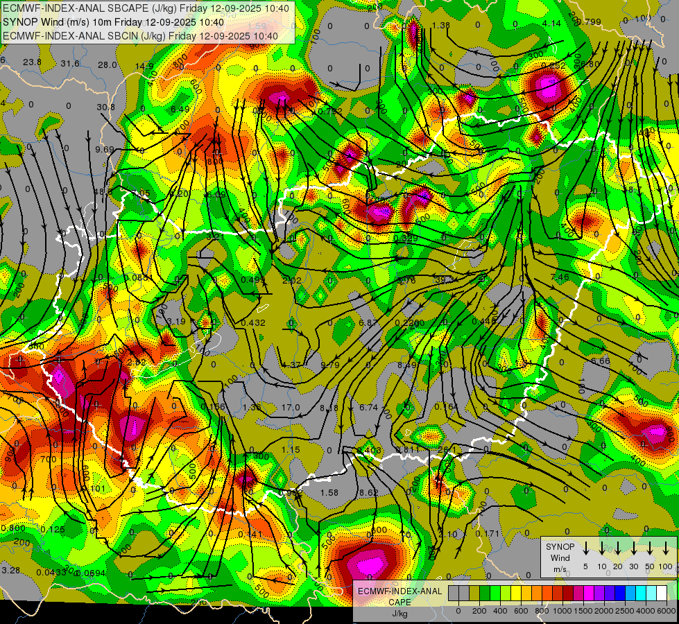Click the 14.9 value on the map

coord(144,67)
